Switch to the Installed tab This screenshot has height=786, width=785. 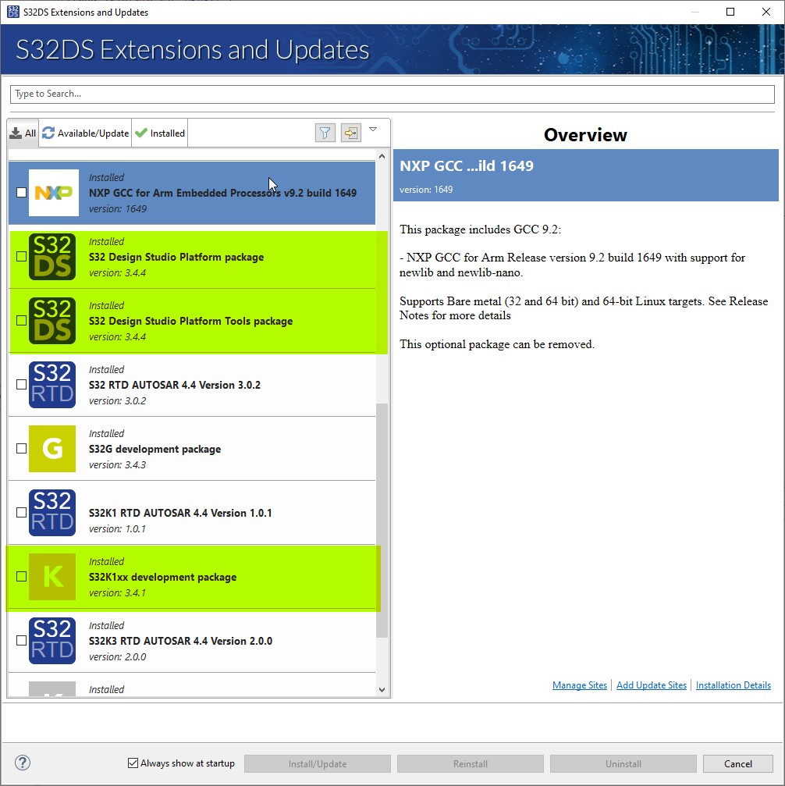[x=160, y=133]
